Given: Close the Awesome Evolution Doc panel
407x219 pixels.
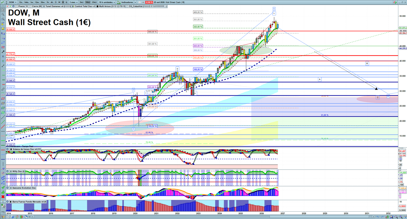Looking at the screenshot, I should 8,188.
